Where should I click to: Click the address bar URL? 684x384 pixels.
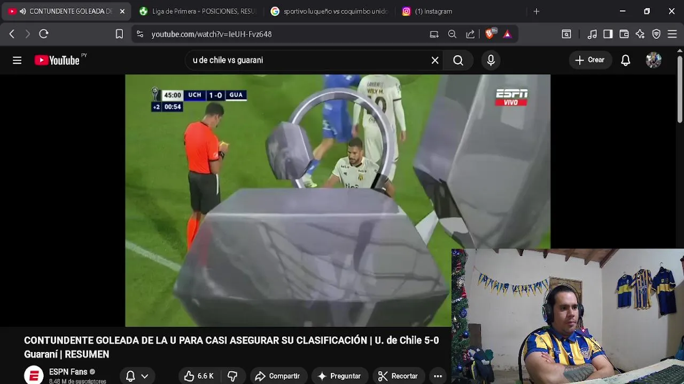(x=212, y=34)
